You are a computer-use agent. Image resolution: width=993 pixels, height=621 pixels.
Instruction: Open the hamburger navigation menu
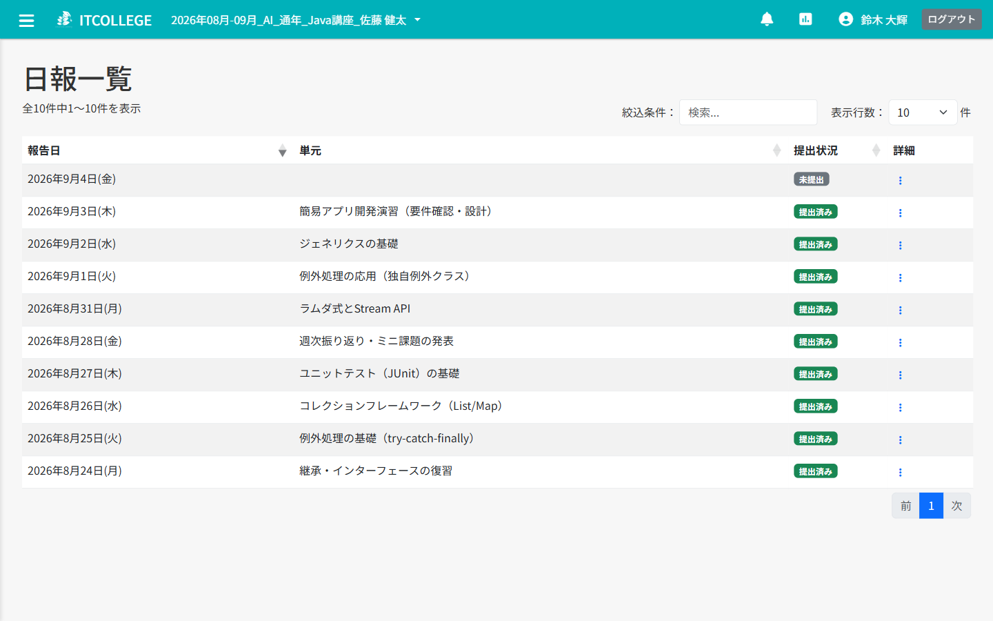27,20
